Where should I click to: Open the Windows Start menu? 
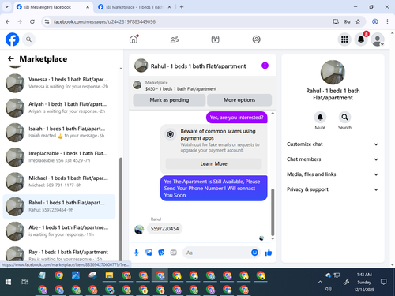[x=8, y=282]
